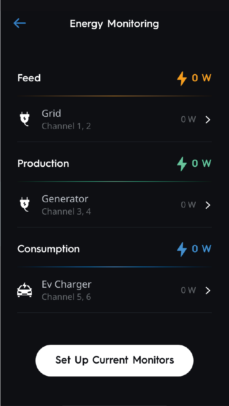Tap the green Production lightning bolt

pyautogui.click(x=182, y=164)
